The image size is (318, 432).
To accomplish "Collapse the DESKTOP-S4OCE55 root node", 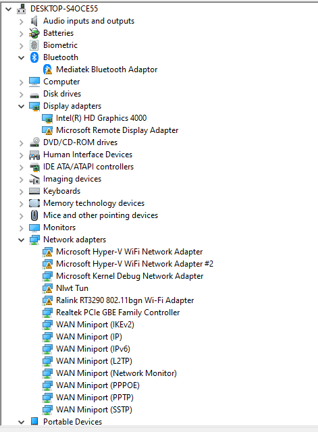I will click(x=9, y=9).
